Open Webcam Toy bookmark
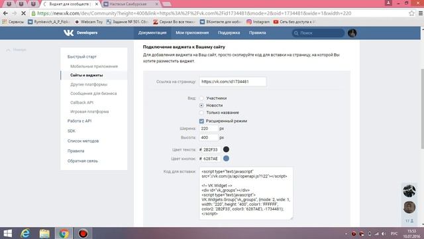 tap(89, 22)
